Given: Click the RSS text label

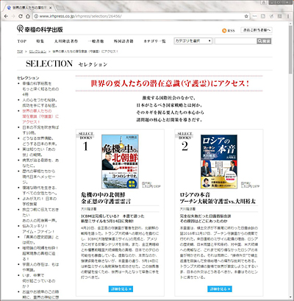Looking at the screenshot, I should pyautogui.click(x=231, y=31).
